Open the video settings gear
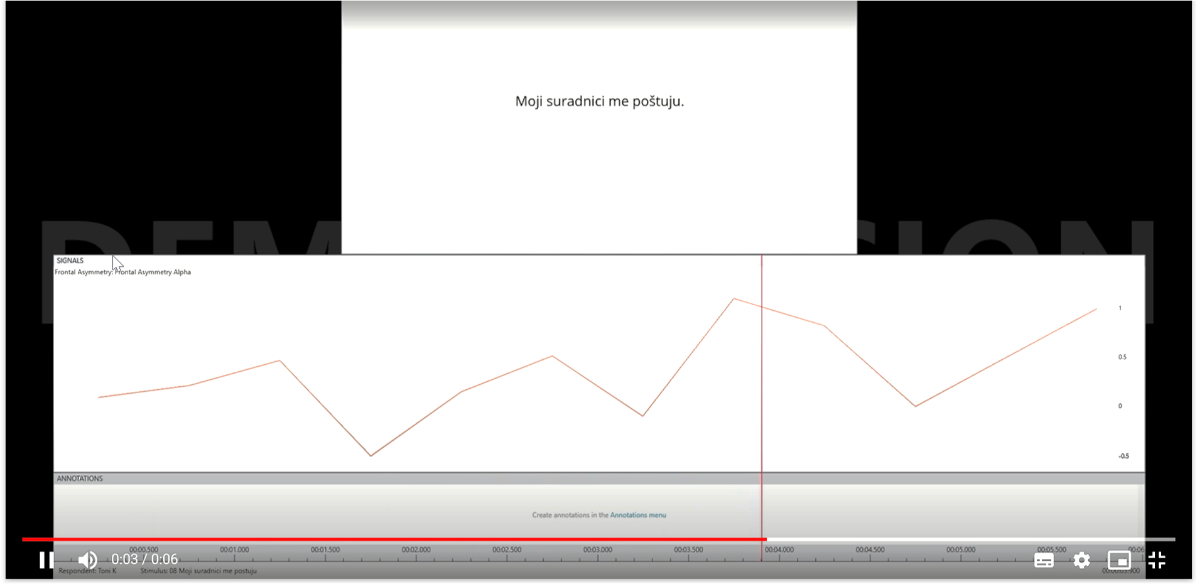The image size is (1197, 584). (x=1081, y=560)
